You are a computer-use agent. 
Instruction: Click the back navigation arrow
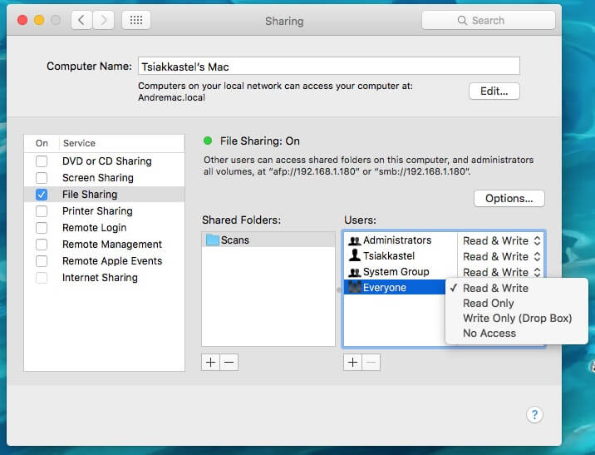click(x=81, y=20)
